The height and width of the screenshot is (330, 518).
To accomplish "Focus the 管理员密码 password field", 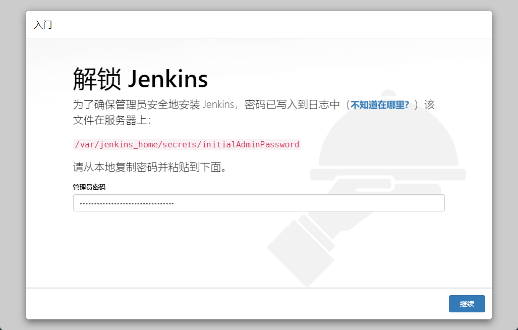I will coord(259,203).
